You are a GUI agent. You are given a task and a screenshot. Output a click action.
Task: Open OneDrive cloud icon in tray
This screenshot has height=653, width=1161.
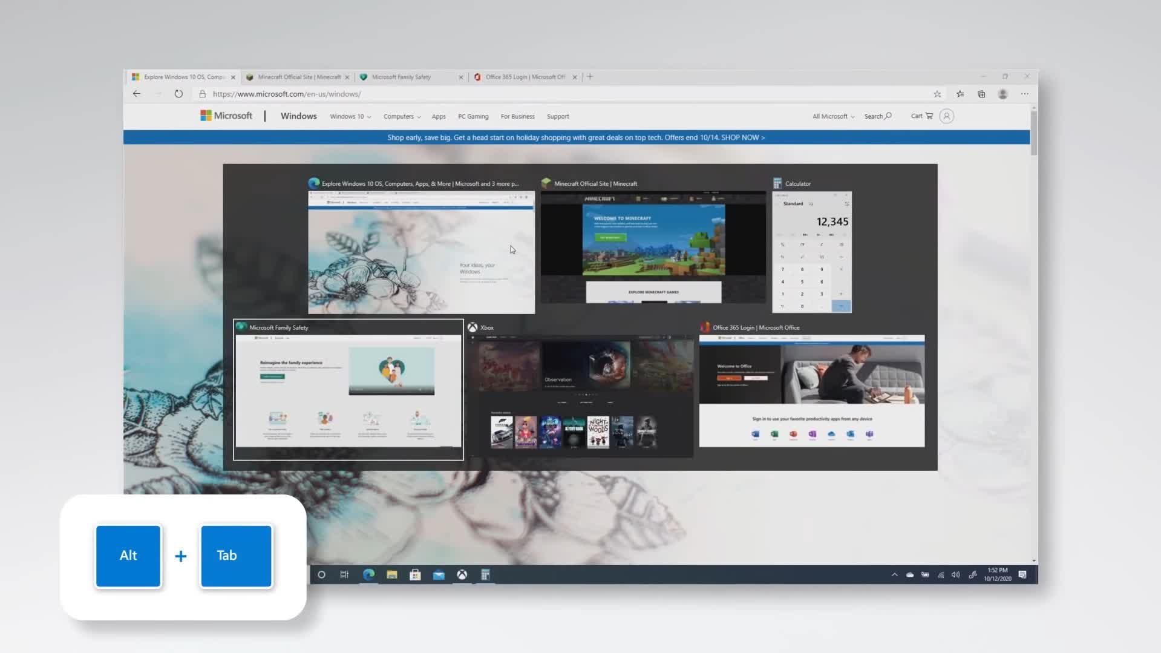coord(910,574)
